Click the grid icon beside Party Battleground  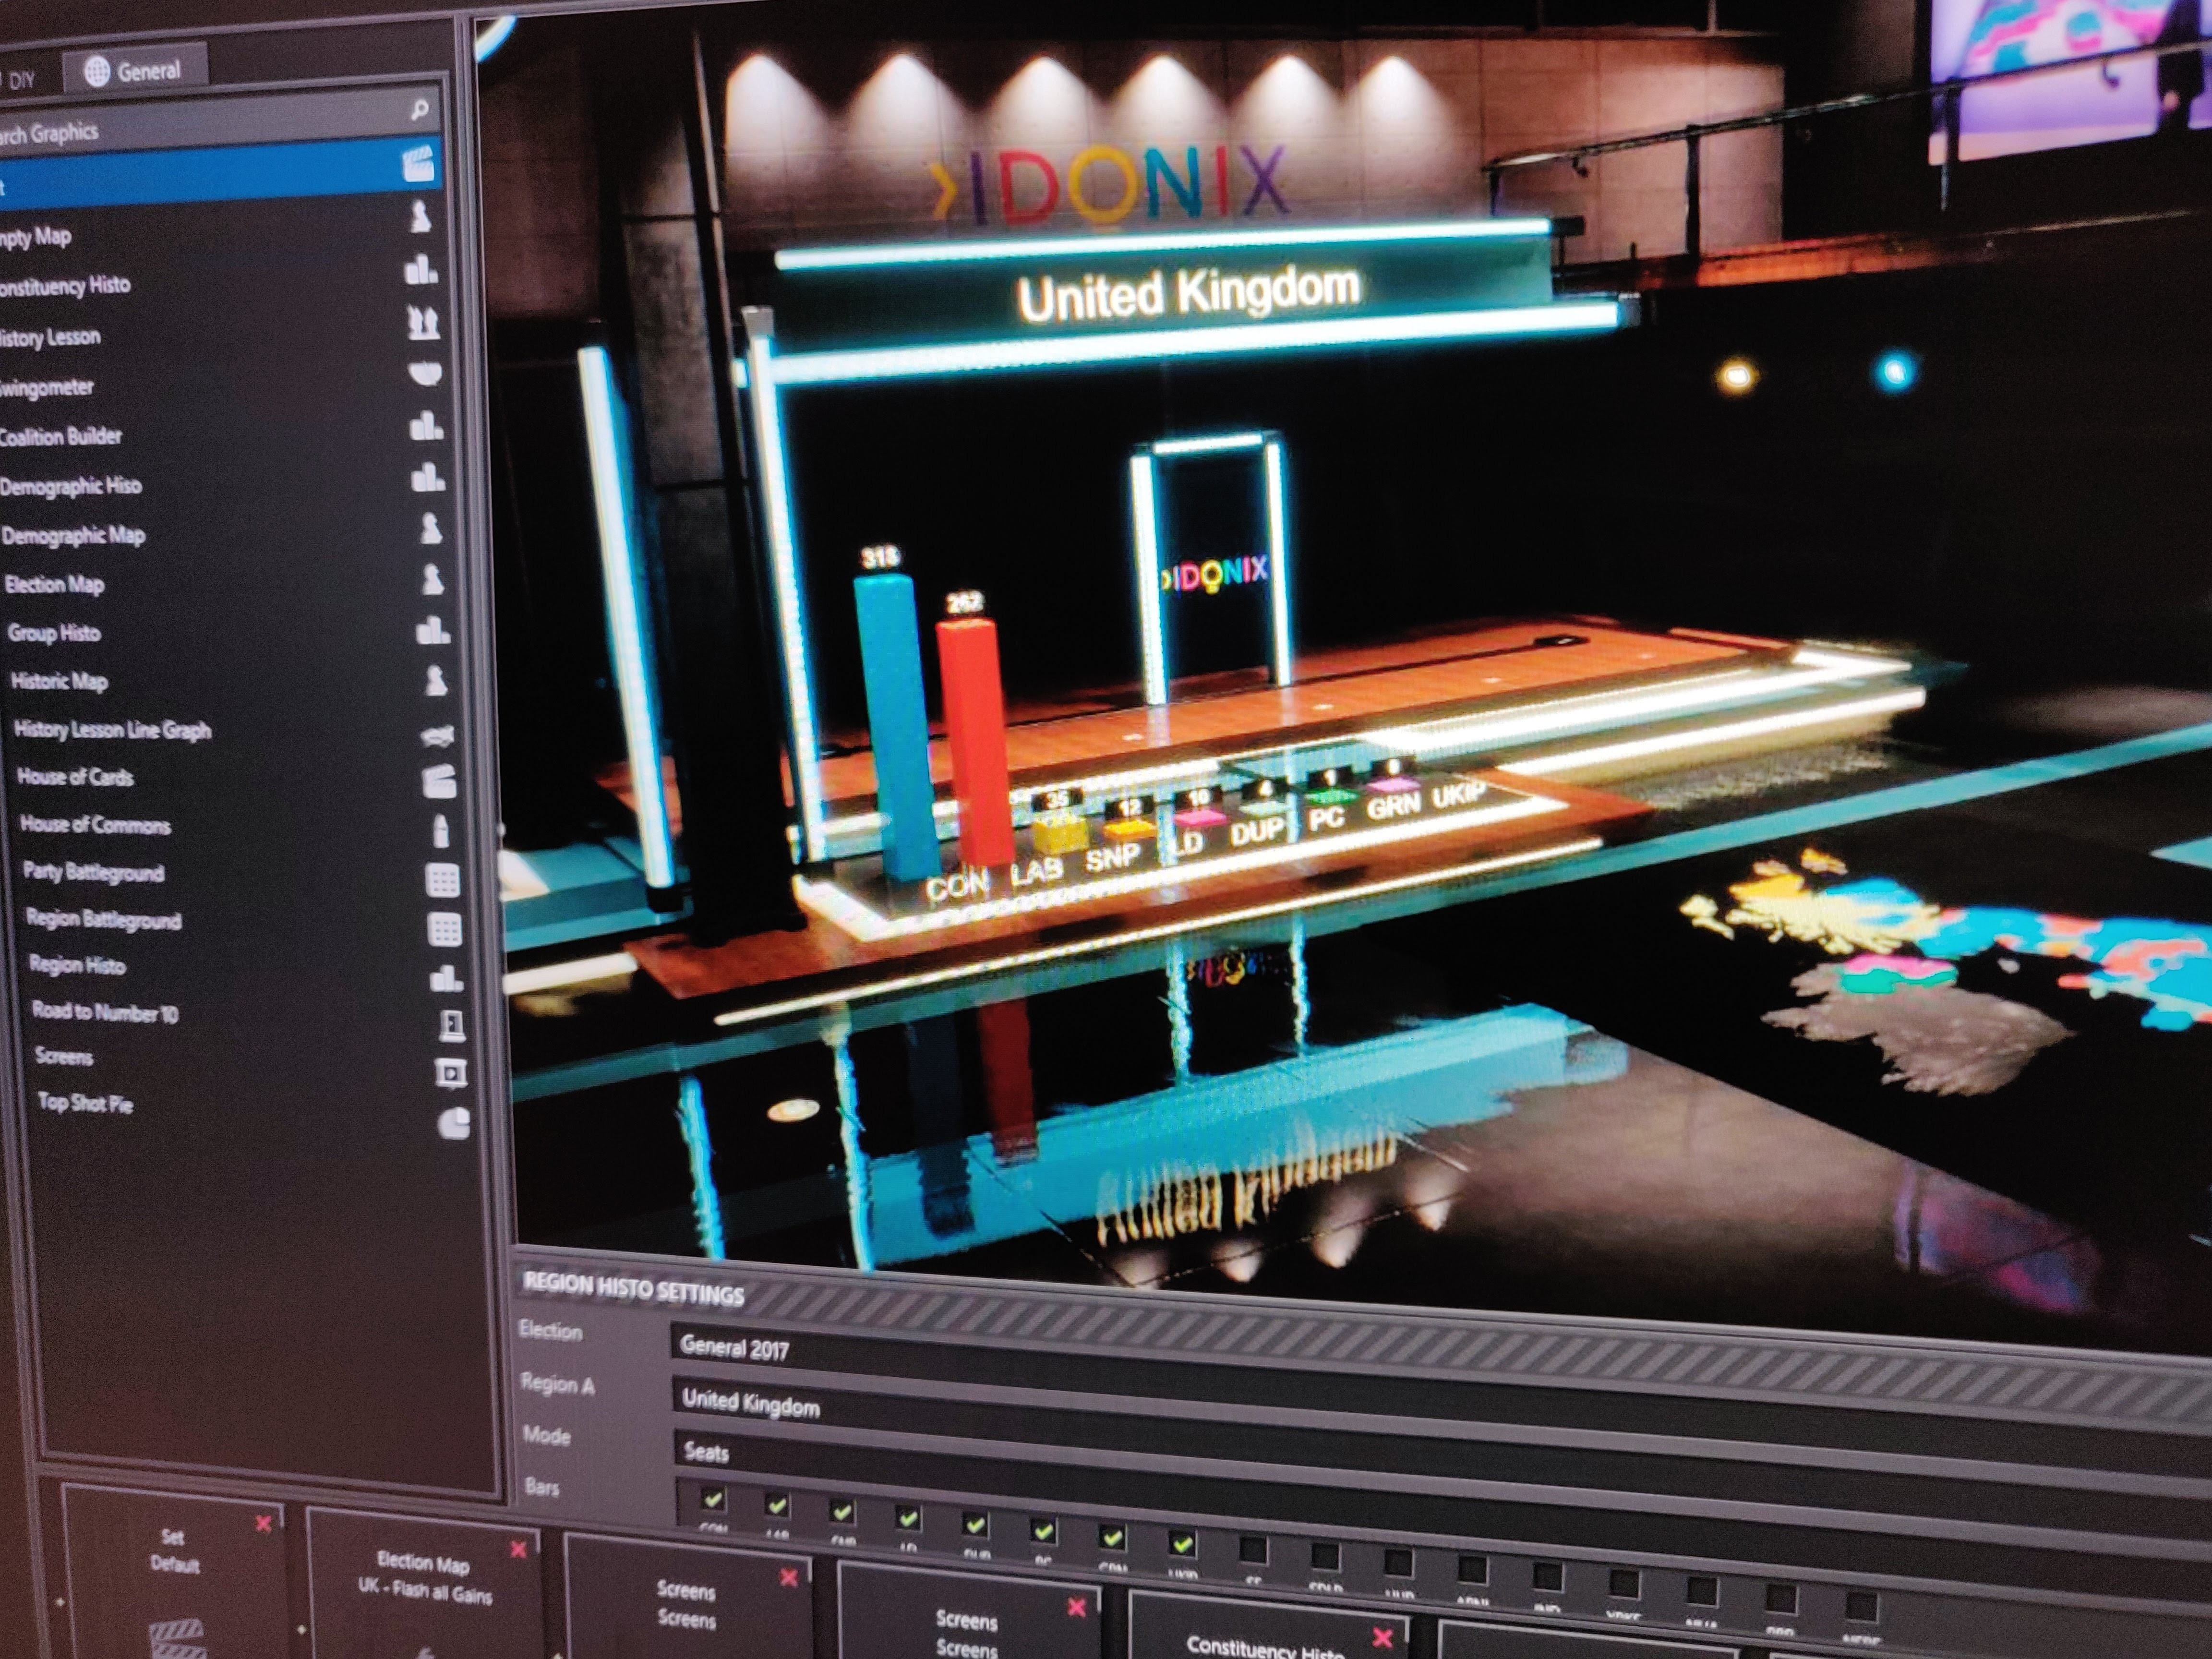(443, 880)
